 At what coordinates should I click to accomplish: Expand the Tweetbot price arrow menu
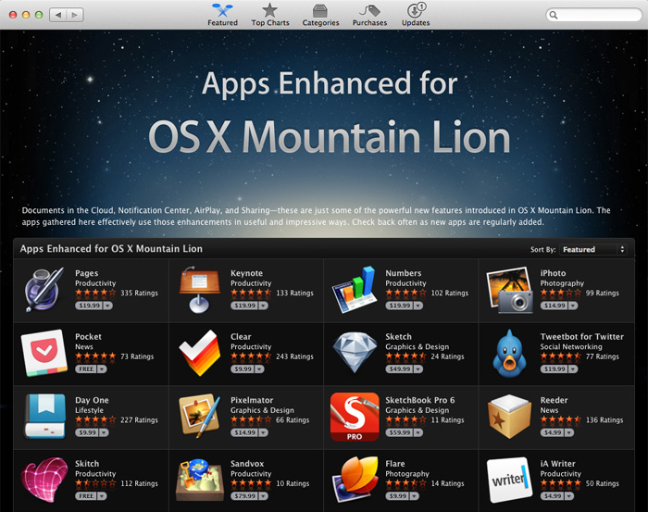pyautogui.click(x=573, y=369)
